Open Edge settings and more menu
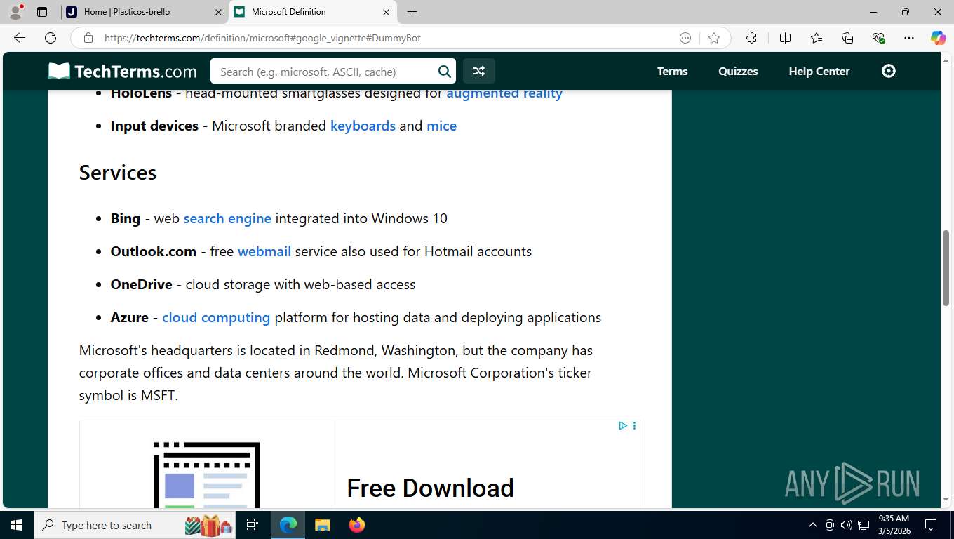The image size is (954, 539). [909, 38]
